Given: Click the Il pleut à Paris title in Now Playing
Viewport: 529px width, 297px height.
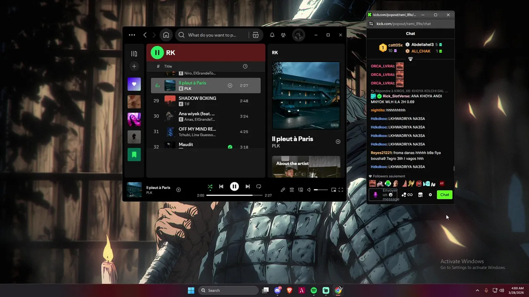Looking at the screenshot, I should pos(293,139).
